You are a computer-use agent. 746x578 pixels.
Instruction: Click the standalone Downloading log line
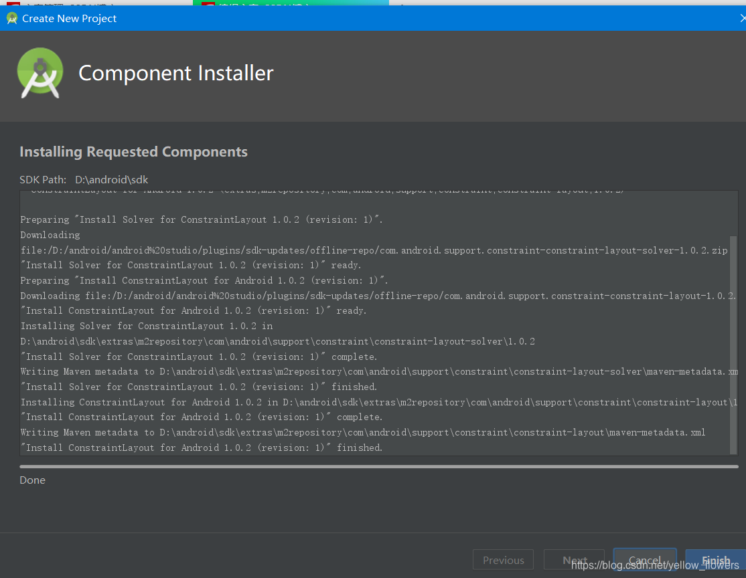pyautogui.click(x=50, y=235)
